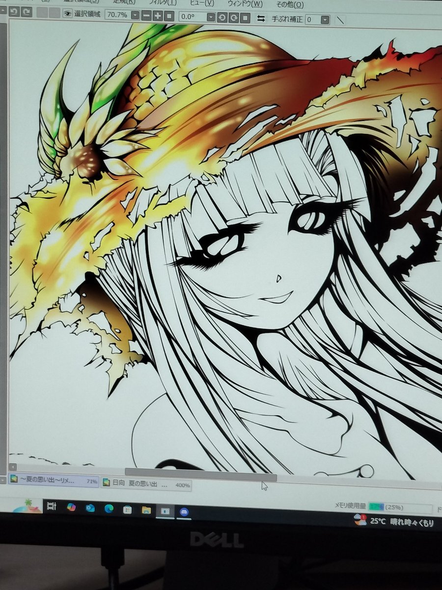
Task: Click the 手ぶれ補正 label text
Action: 286,19
